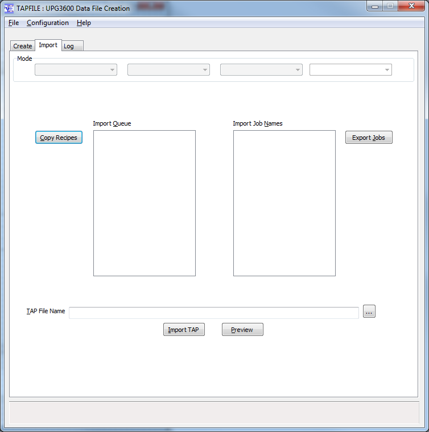Minimize the TAPFILE window
The width and height of the screenshot is (429, 432).
pyautogui.click(x=374, y=6)
